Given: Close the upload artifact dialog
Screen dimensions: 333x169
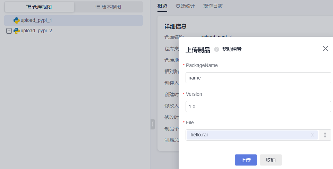Looking at the screenshot, I should (x=325, y=49).
